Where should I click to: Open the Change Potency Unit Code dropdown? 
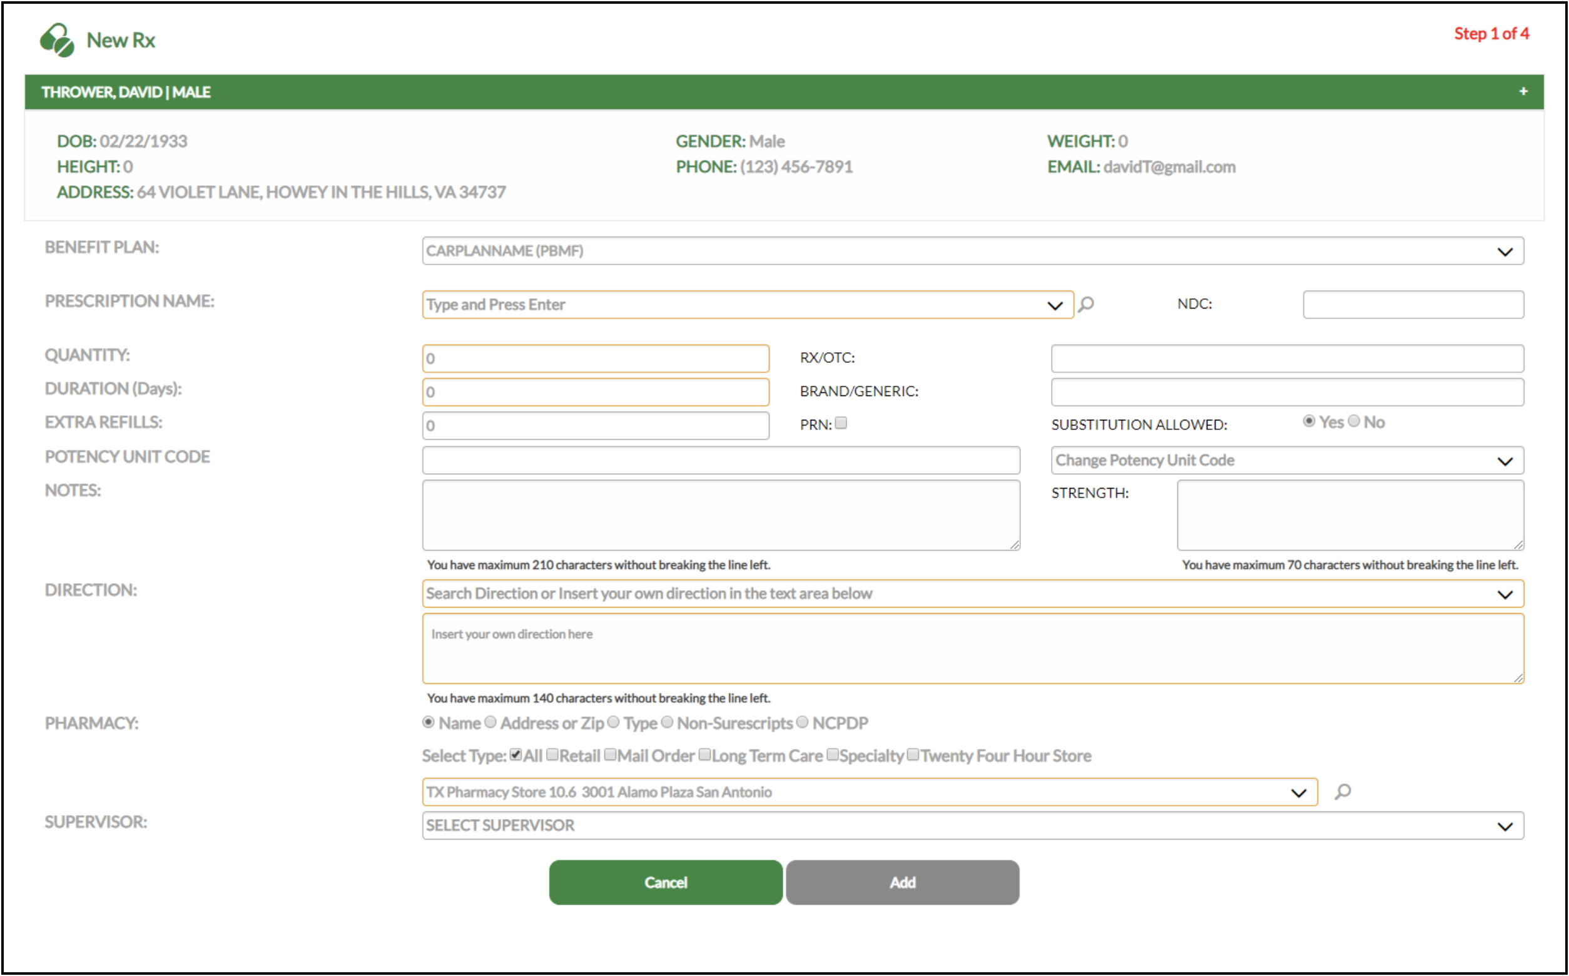(x=1506, y=460)
